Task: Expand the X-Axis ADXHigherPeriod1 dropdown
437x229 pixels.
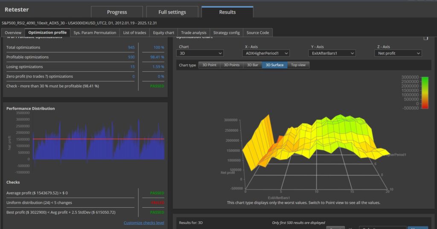Action: click(266, 53)
